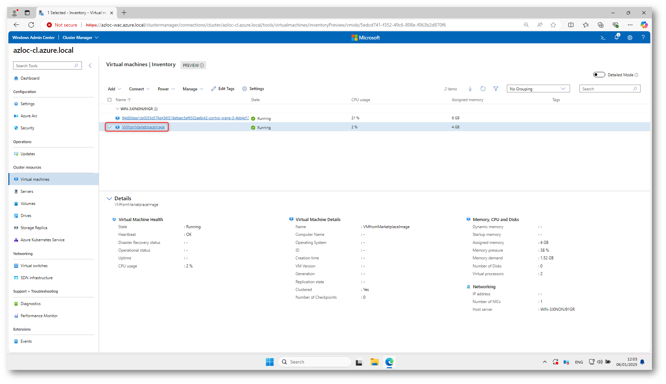The image size is (666, 384).
Task: Open the Add dropdown
Action: click(x=114, y=89)
